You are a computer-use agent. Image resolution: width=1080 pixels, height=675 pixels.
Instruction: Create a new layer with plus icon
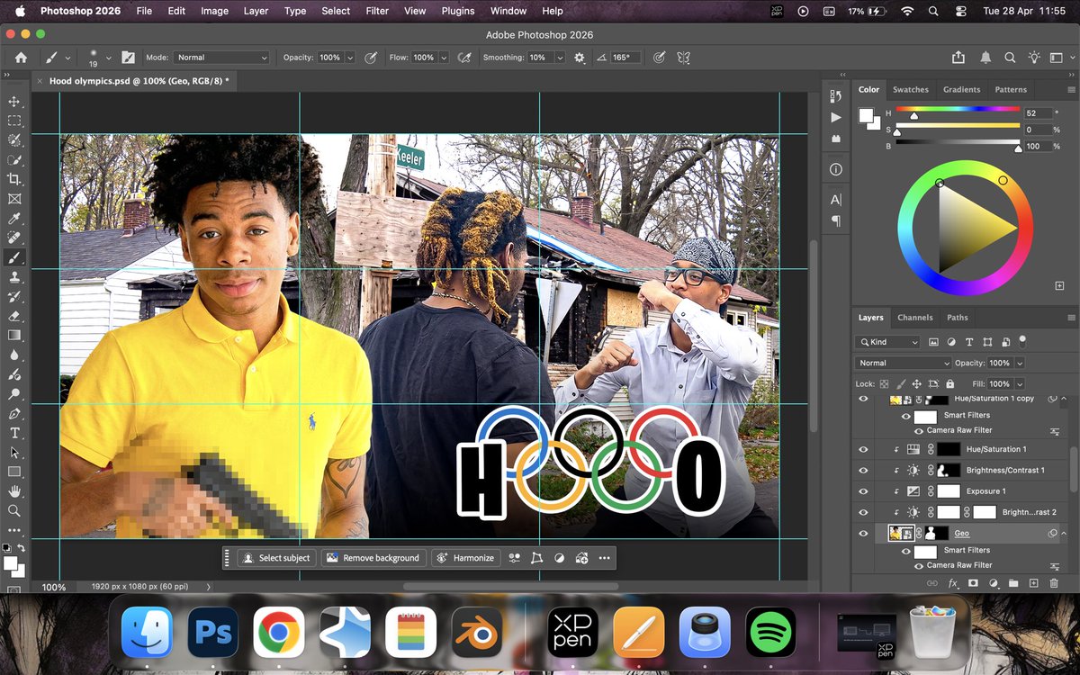point(1034,583)
